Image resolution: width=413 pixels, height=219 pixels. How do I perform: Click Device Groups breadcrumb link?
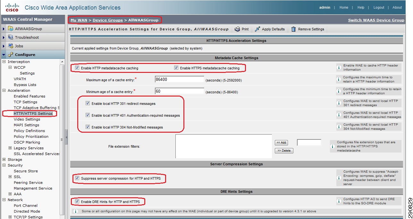coord(108,20)
